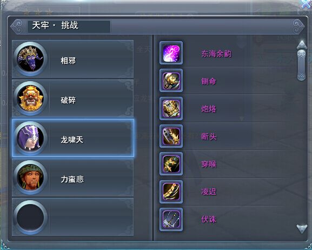
Task: Click the reward list scrollbar thumb
Action: coord(301,65)
